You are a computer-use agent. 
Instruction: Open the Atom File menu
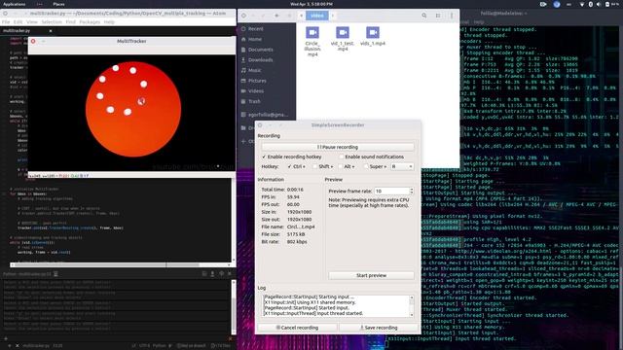pyautogui.click(x=6, y=21)
